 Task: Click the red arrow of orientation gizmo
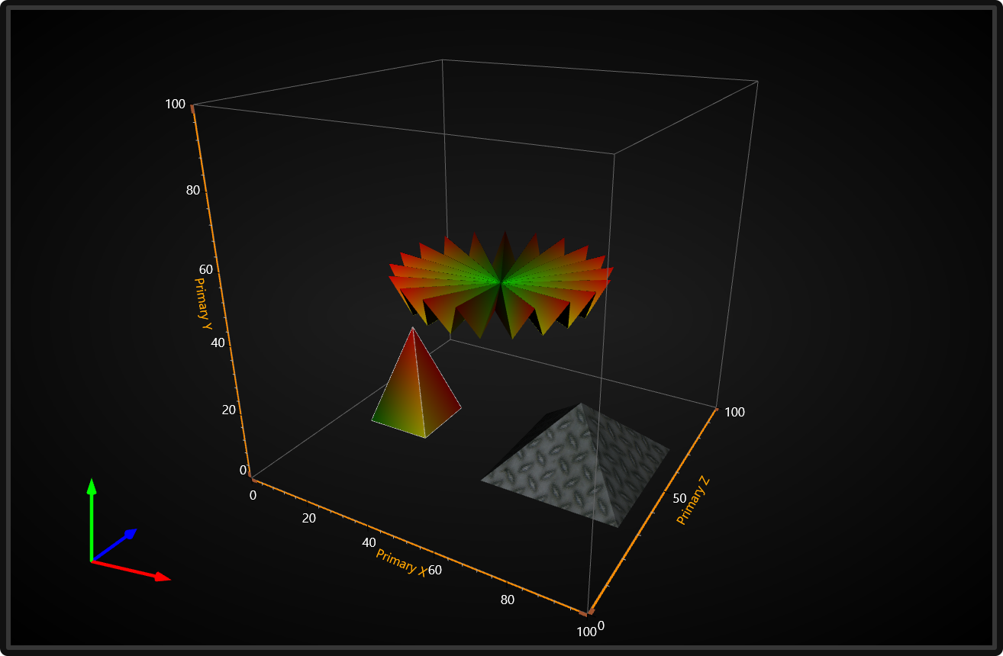click(x=131, y=571)
